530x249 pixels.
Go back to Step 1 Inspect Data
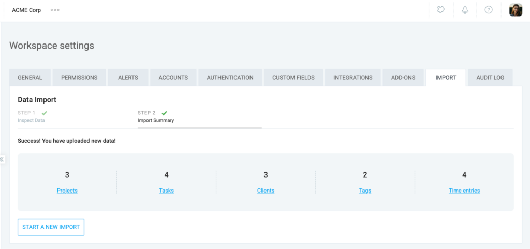[32, 116]
